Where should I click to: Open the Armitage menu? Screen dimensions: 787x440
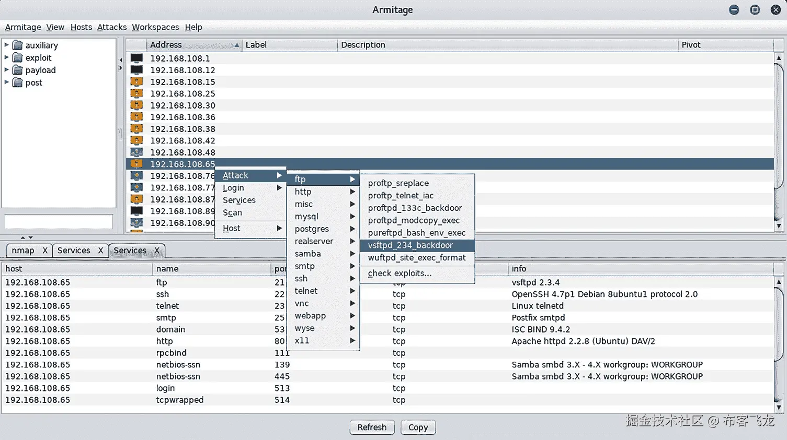pos(23,27)
